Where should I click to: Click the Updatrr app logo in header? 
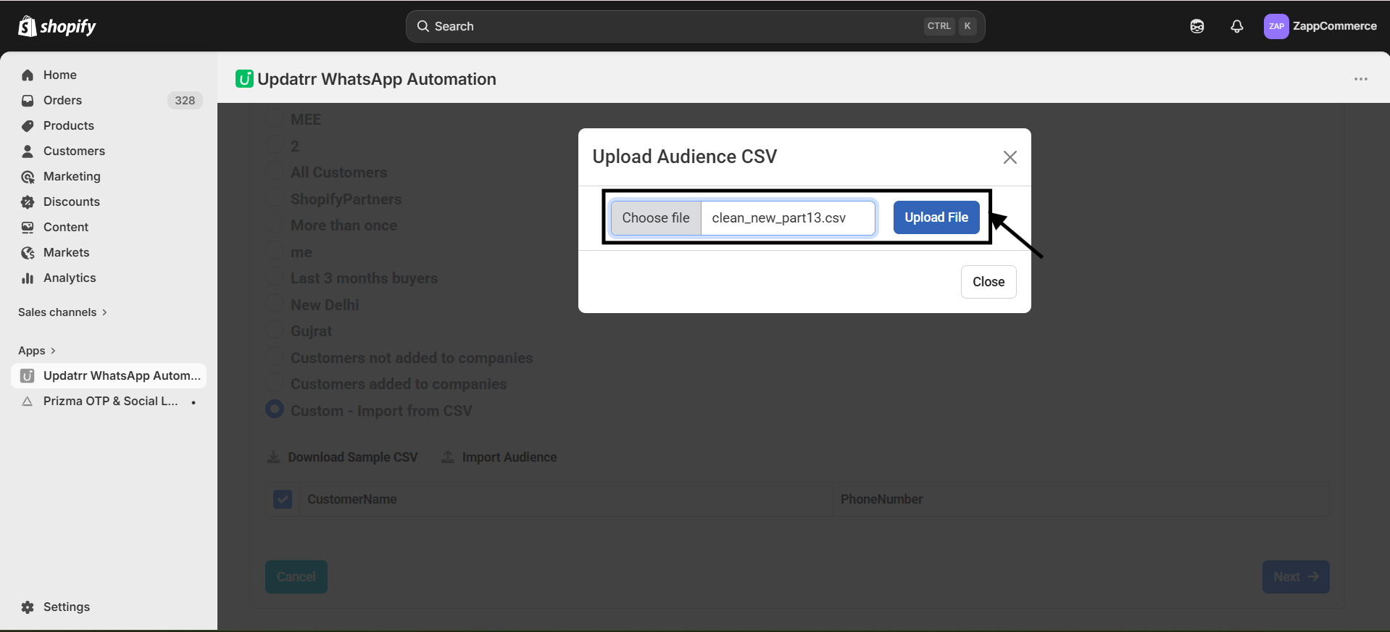pyautogui.click(x=244, y=79)
